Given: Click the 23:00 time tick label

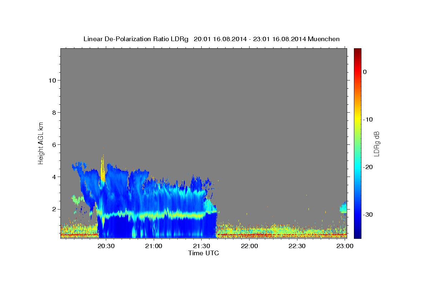Looking at the screenshot, I should tap(344, 246).
